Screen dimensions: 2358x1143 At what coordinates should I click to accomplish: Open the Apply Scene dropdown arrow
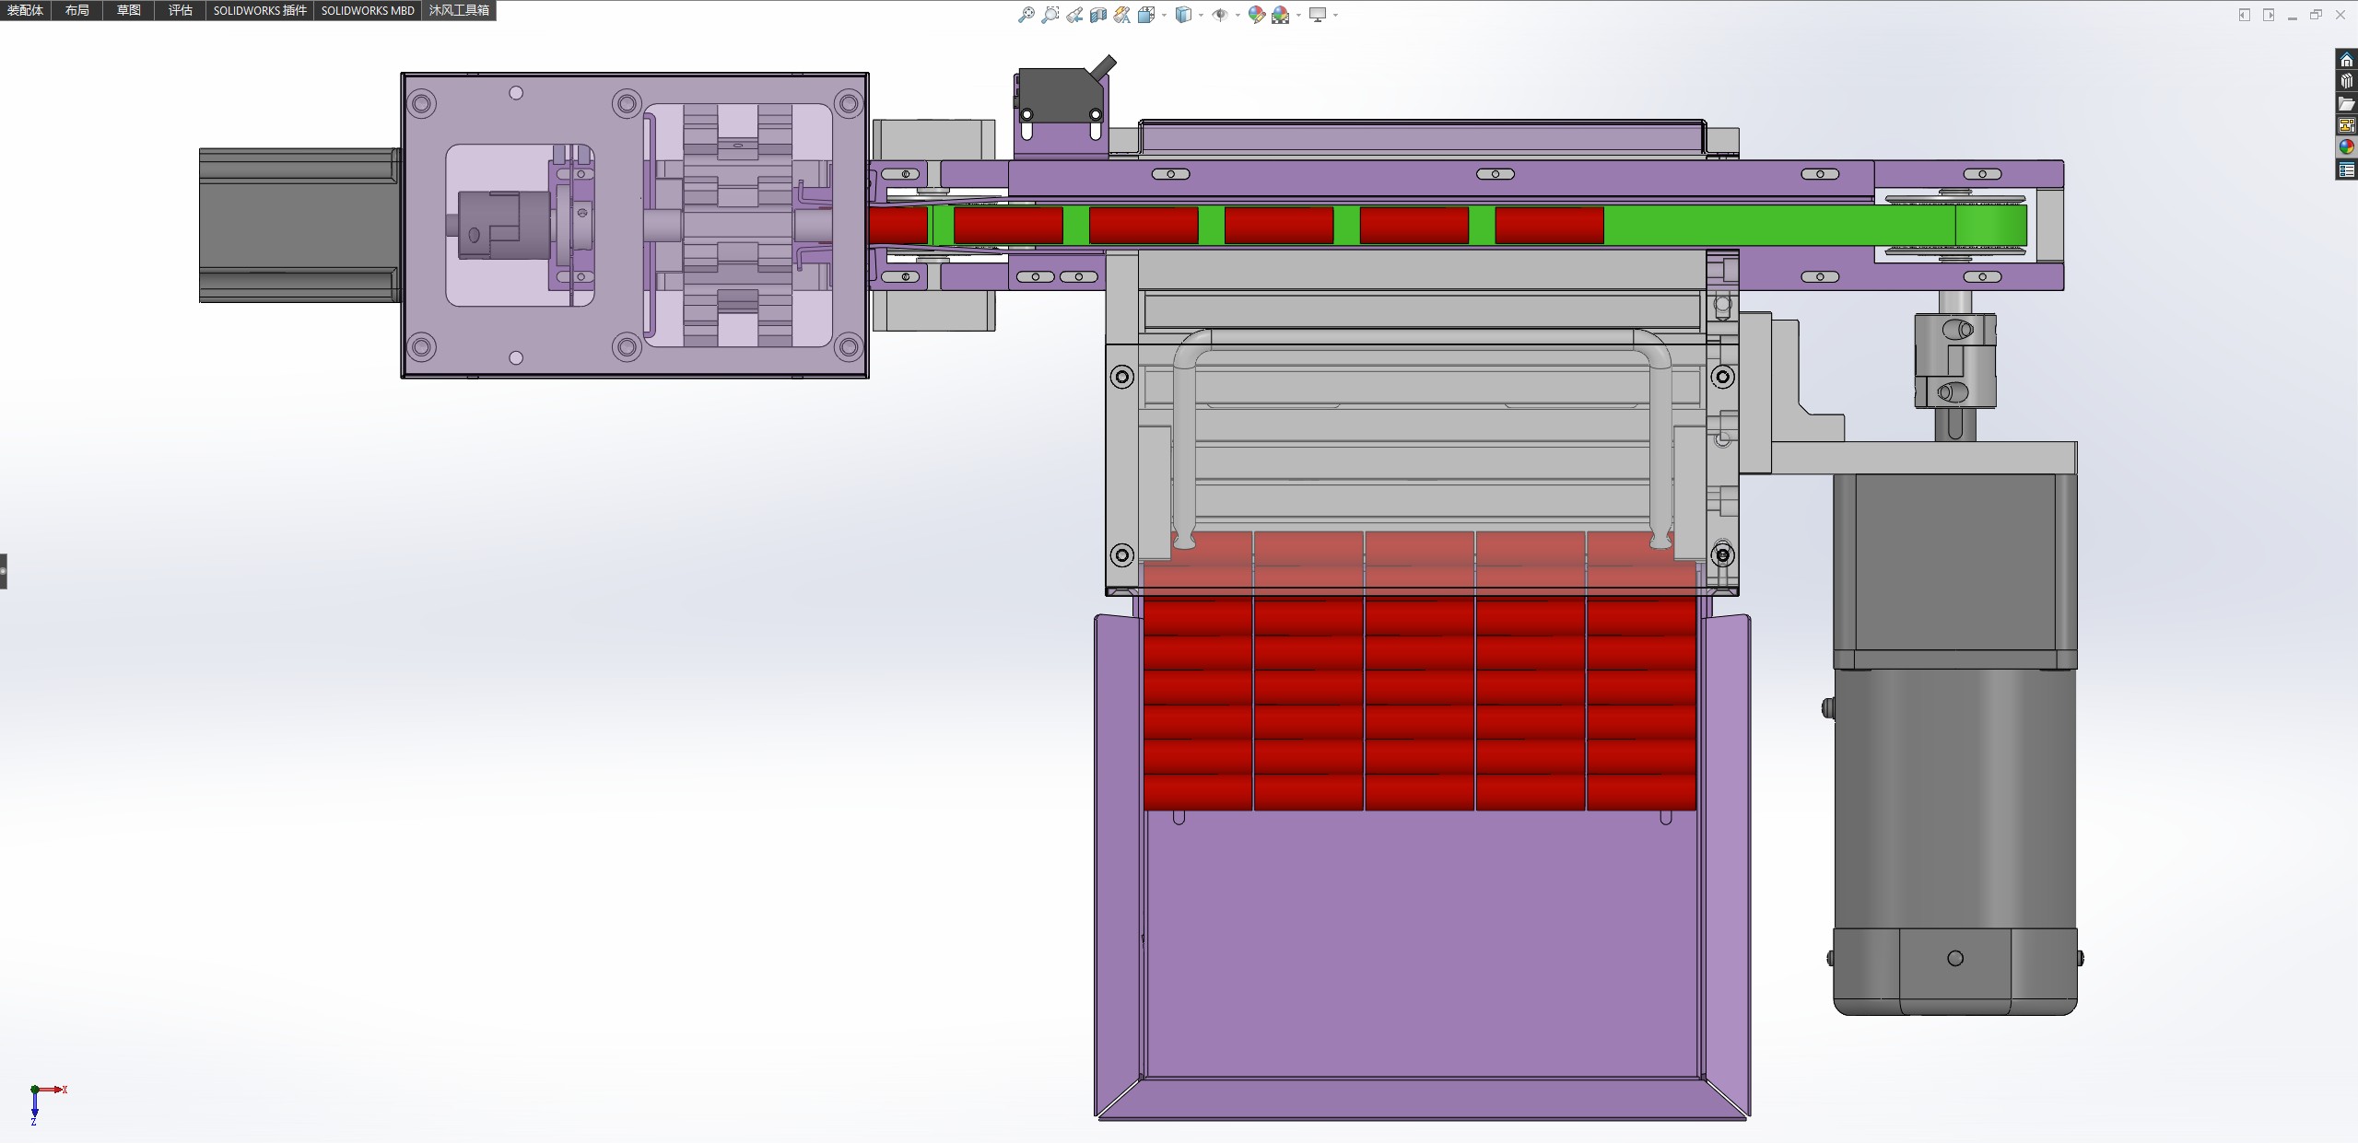tap(1298, 15)
